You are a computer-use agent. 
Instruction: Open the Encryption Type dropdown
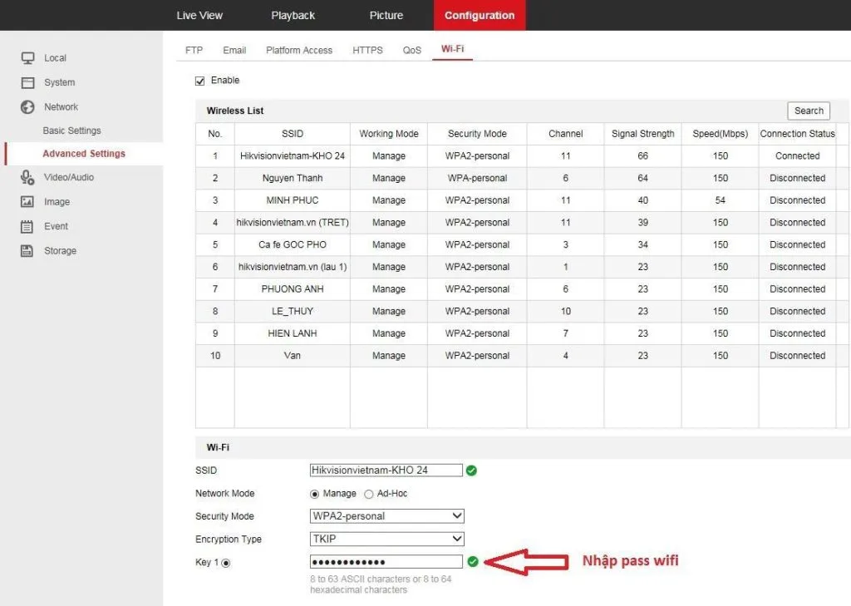(x=386, y=539)
